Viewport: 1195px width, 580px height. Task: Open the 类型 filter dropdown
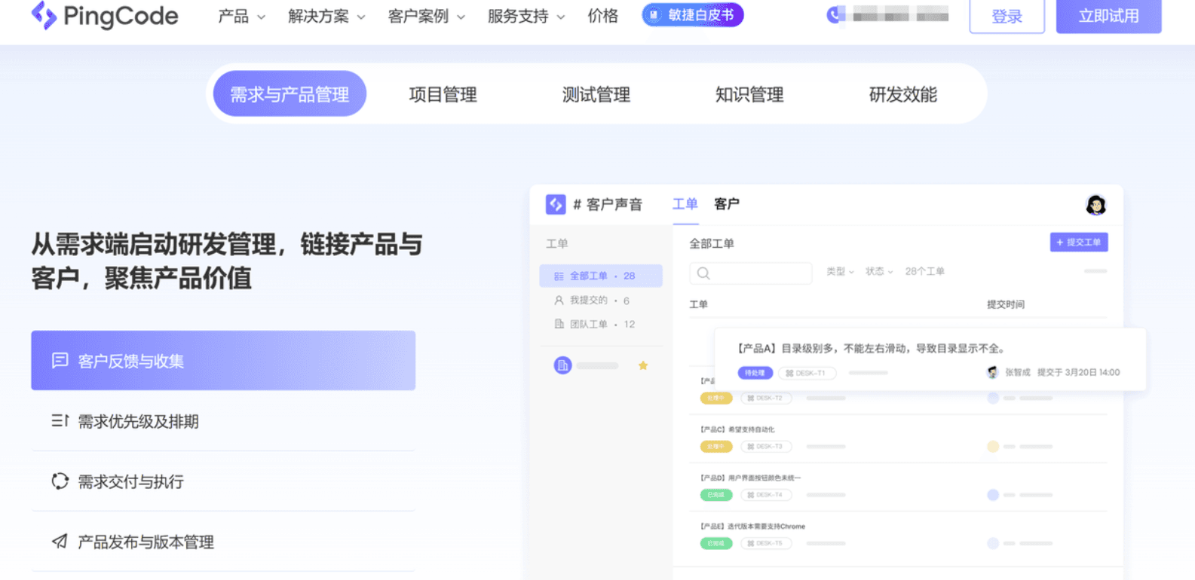click(840, 271)
